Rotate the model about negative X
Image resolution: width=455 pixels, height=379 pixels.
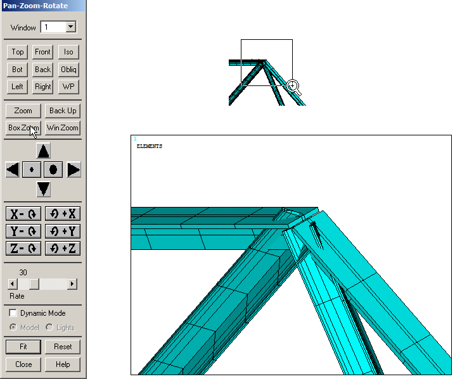click(x=23, y=214)
